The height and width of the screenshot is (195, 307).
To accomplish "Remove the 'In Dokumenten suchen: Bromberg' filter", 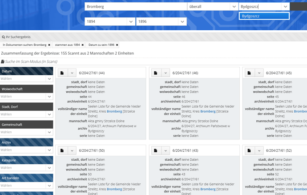I will pos(49,45).
